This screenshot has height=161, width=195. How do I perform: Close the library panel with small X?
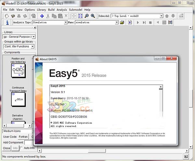tap(35, 27)
